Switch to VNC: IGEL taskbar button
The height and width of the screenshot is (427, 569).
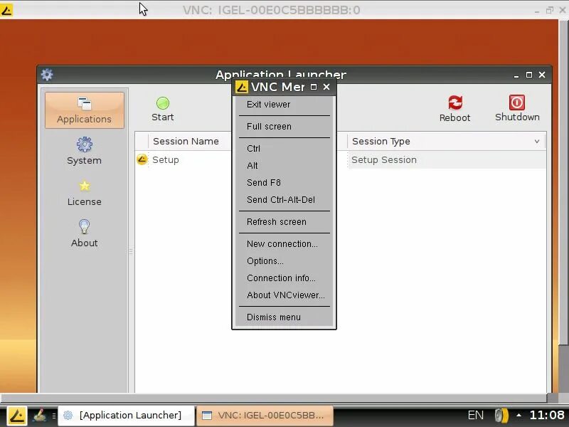tap(265, 416)
